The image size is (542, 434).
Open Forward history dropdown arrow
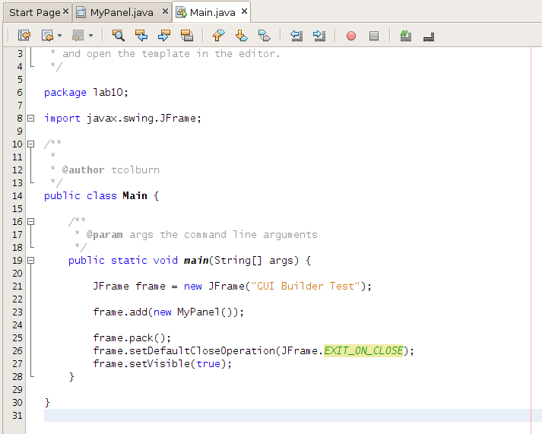(90, 35)
